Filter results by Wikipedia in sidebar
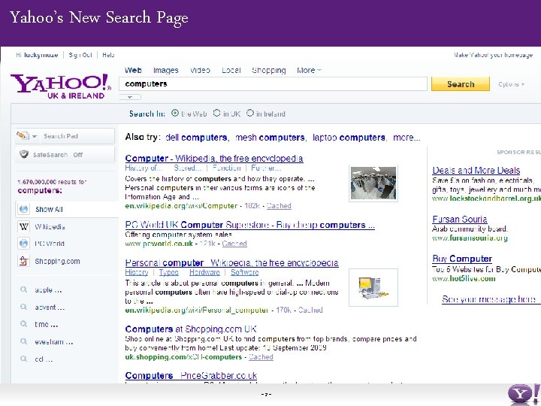Screen dimensions: 541x406 coord(50,227)
